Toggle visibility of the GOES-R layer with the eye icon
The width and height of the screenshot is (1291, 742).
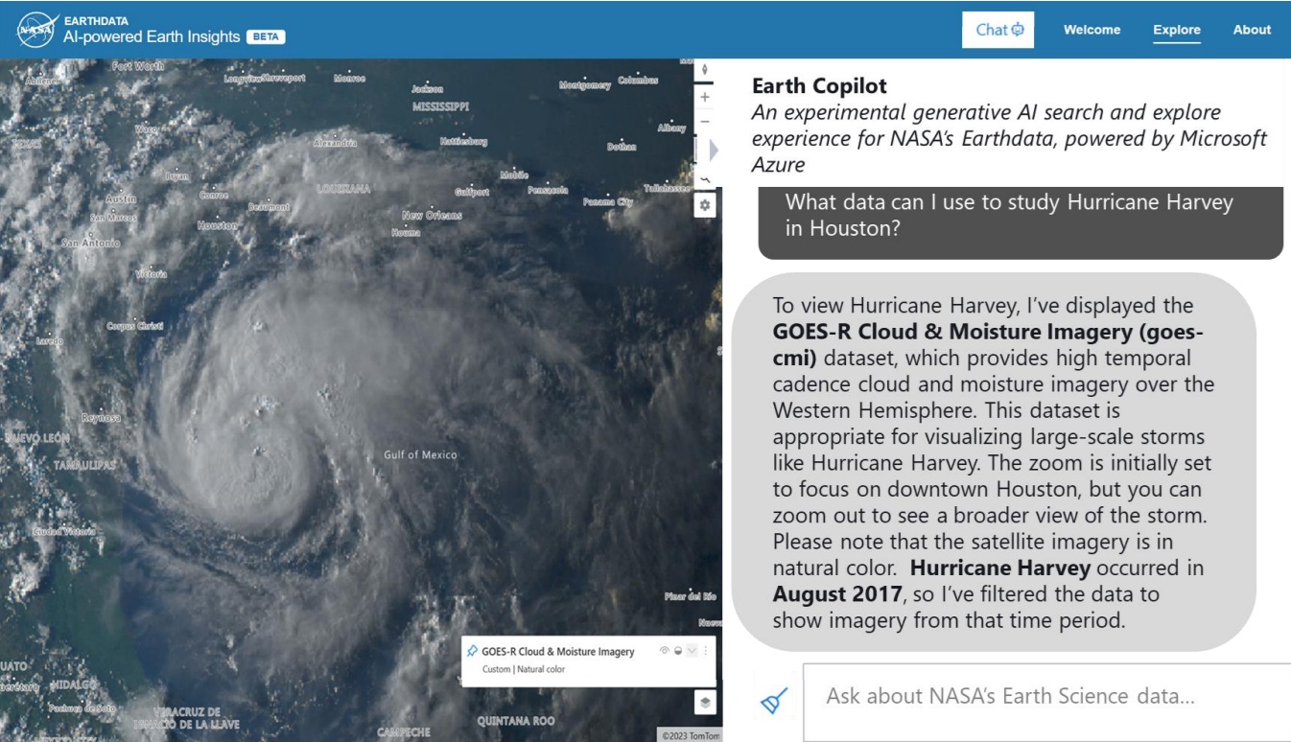coord(664,651)
